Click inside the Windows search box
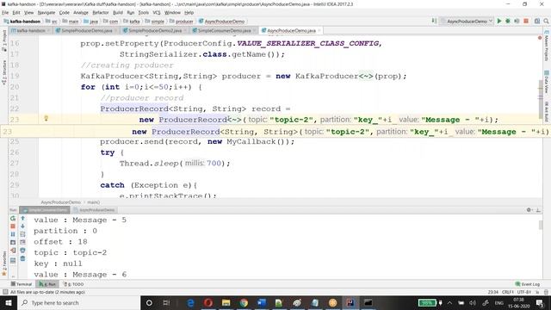Screen dimensions: 551x310 click(78, 302)
